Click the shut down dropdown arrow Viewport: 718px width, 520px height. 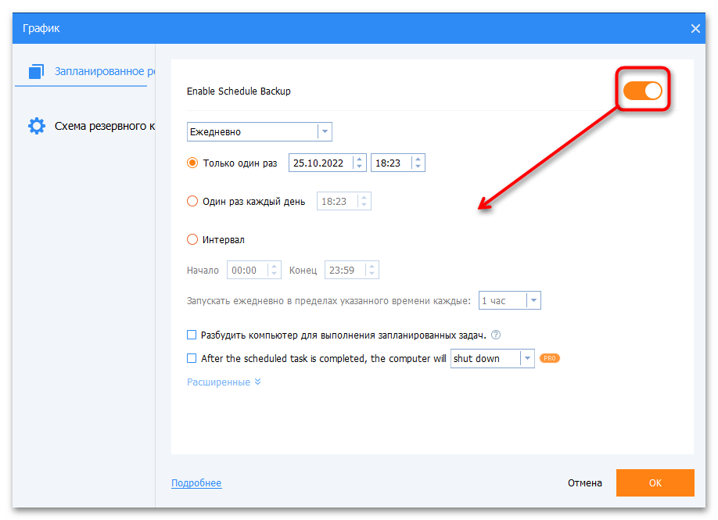click(527, 358)
